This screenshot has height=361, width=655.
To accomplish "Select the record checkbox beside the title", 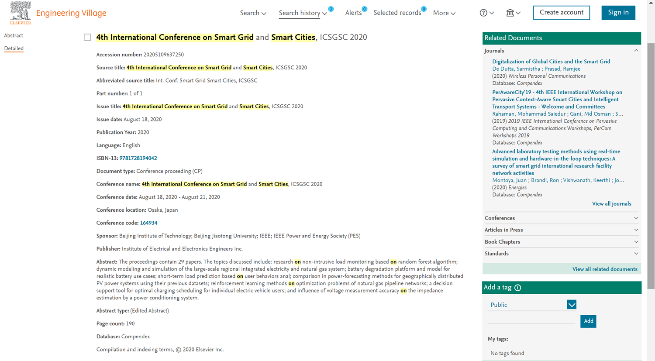I will click(x=87, y=38).
